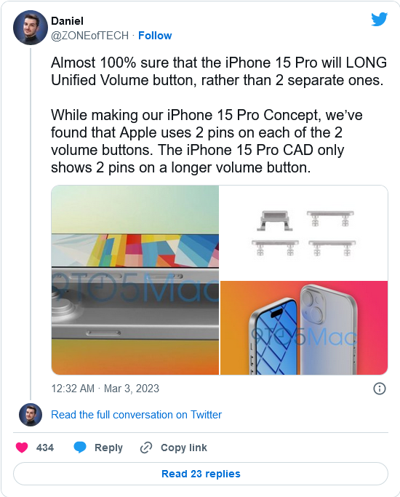
Task: Open the volume button pins image
Action: click(x=304, y=233)
